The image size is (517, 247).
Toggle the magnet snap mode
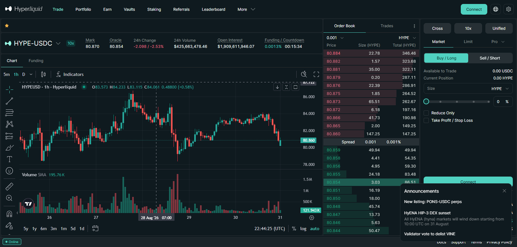click(x=10, y=214)
